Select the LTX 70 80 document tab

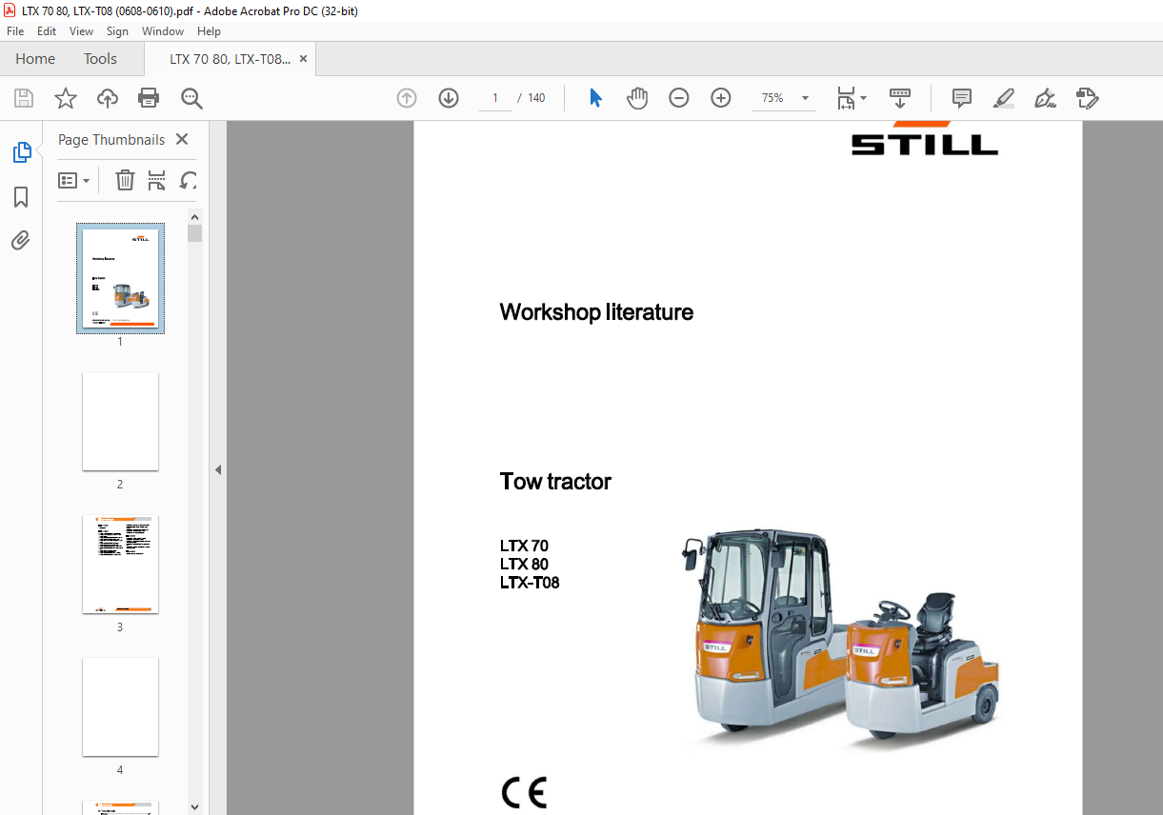point(230,59)
